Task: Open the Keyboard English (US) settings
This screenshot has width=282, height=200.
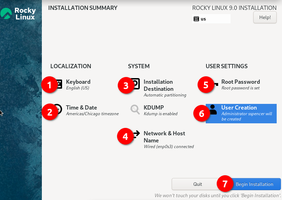Action: pos(78,84)
